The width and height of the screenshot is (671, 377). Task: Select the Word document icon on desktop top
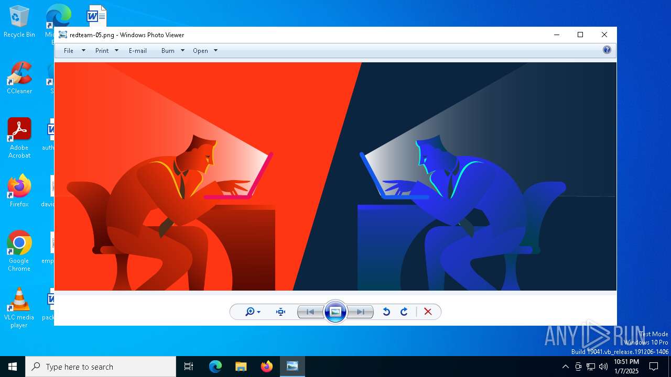click(96, 16)
